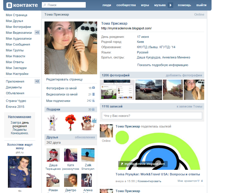
Task: Click the mymiraclemovie.blogspot.com status link
Action: click(x=126, y=28)
